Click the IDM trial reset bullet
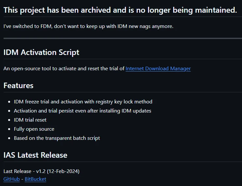 pos(30,120)
